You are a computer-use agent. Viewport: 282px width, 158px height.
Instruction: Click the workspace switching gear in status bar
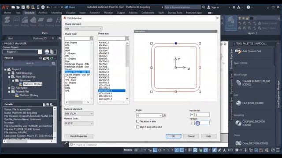(x=237, y=150)
